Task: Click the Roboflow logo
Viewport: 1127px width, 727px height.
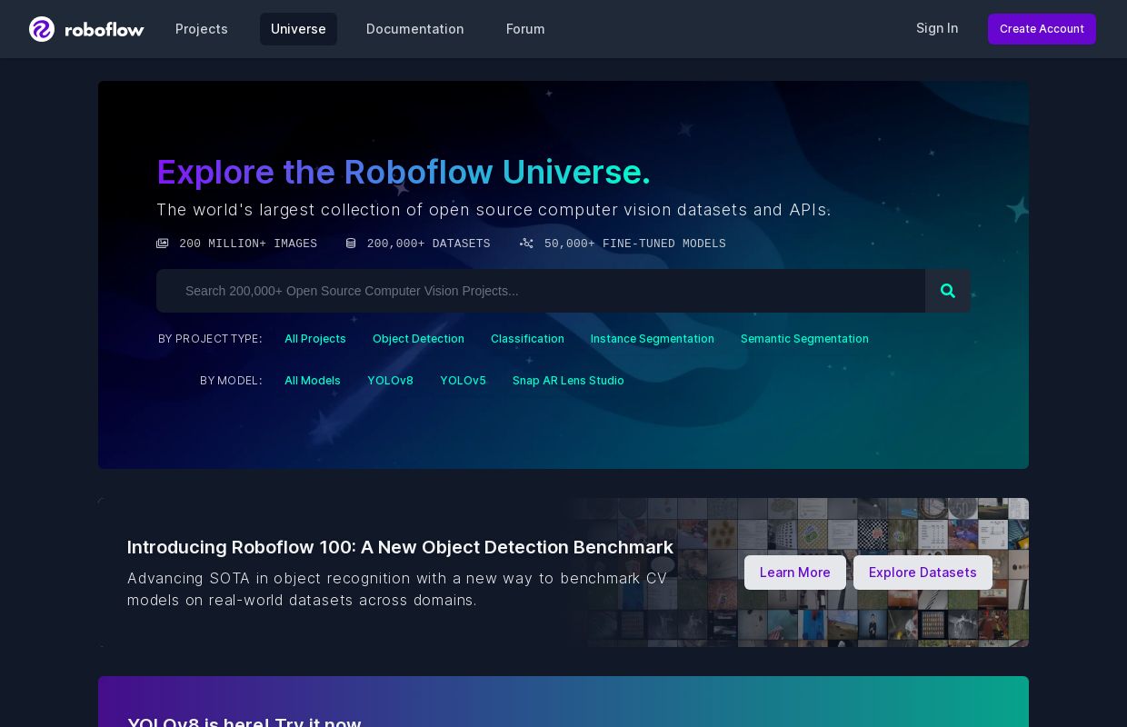Action: point(86,28)
